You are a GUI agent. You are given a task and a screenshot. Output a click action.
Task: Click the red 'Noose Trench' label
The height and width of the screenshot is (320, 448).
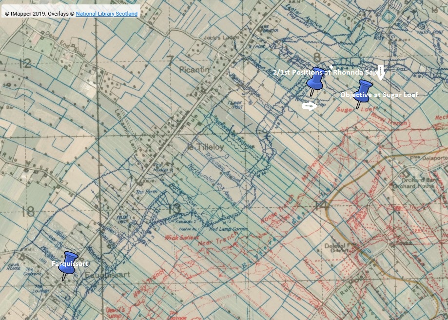point(276,209)
